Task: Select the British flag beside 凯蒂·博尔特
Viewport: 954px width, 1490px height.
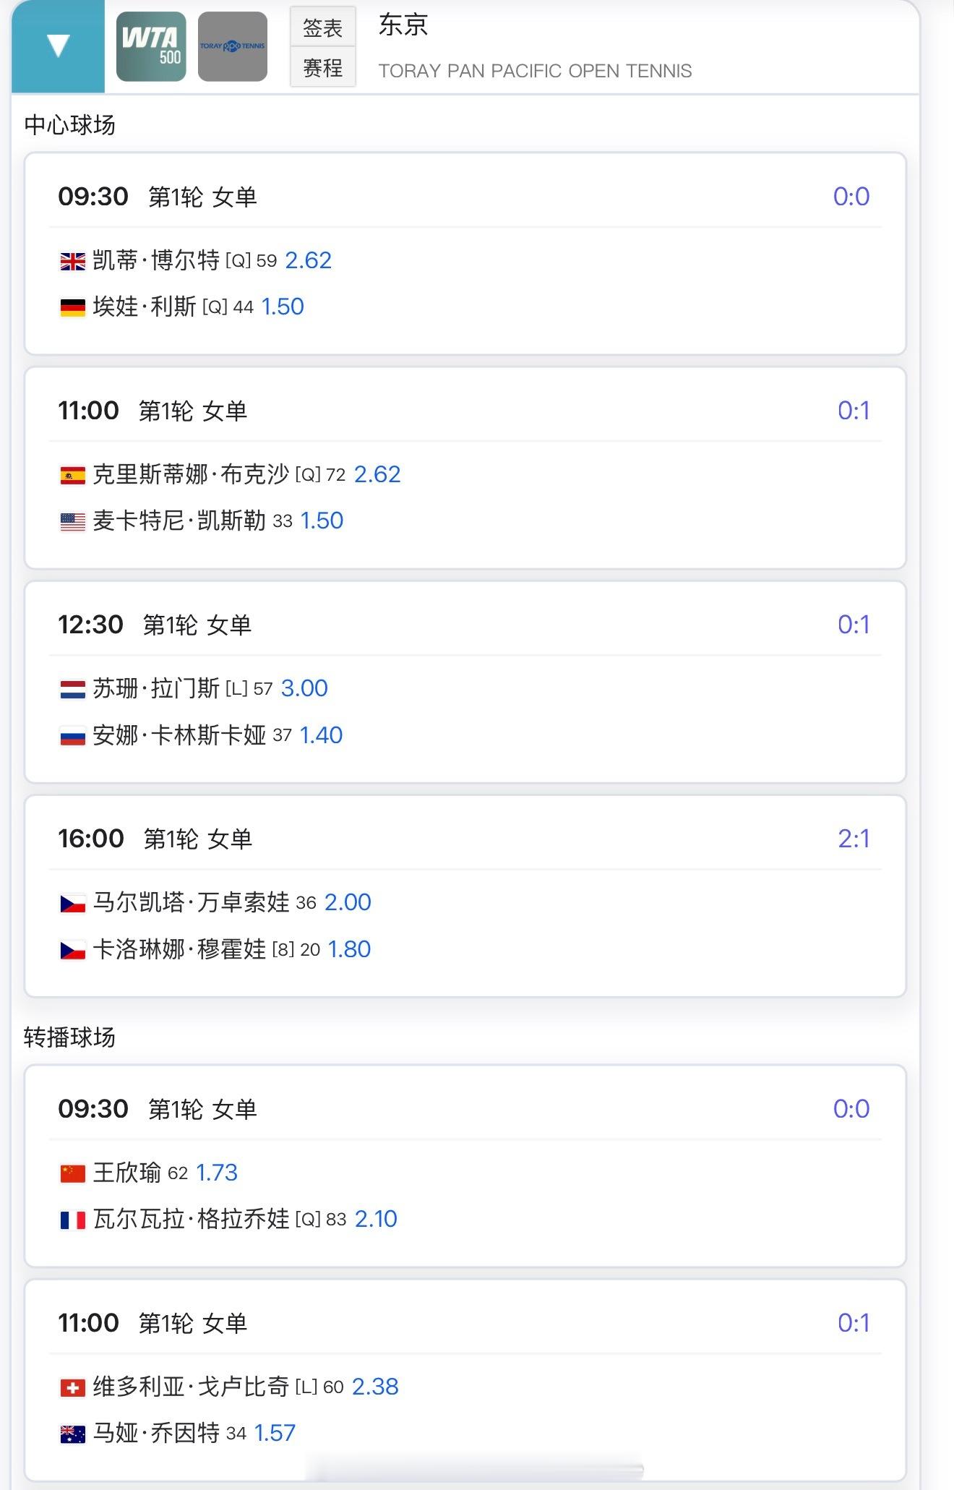Action: tap(72, 261)
